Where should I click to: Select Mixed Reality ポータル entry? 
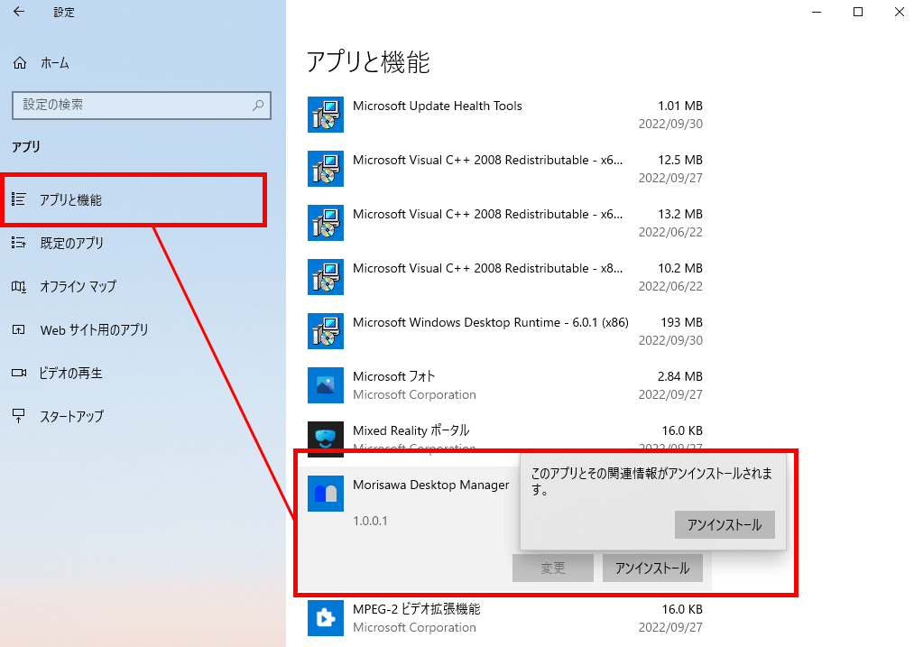tap(411, 430)
